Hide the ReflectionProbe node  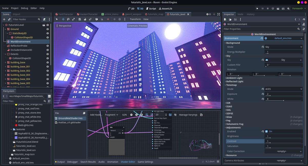[47, 46]
